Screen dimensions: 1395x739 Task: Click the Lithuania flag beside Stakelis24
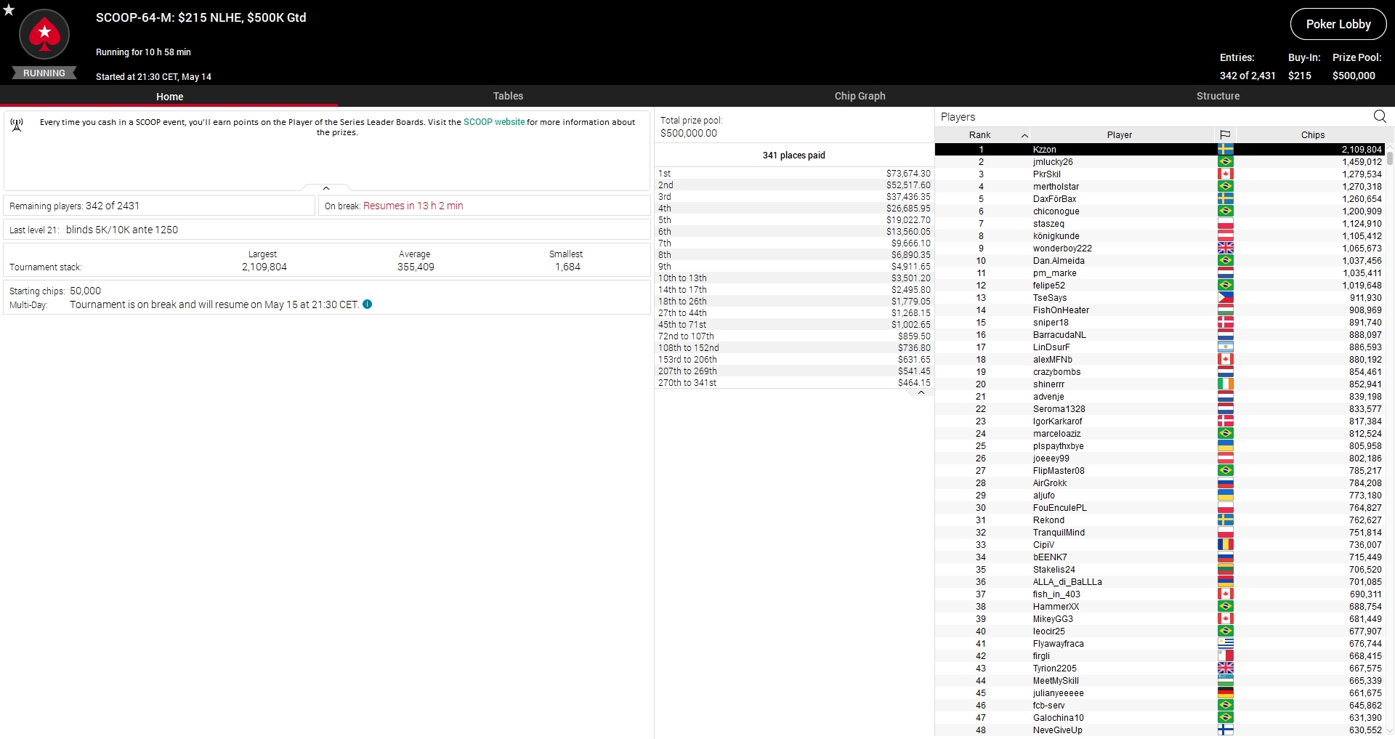point(1226,570)
